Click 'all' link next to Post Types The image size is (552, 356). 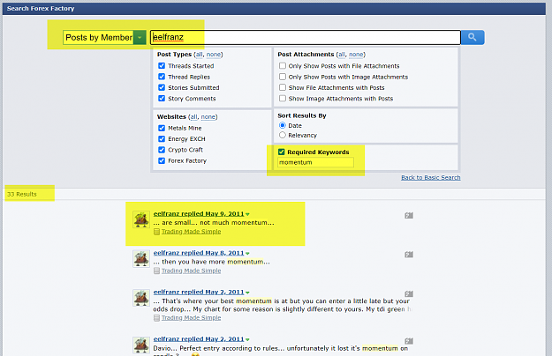click(x=200, y=55)
